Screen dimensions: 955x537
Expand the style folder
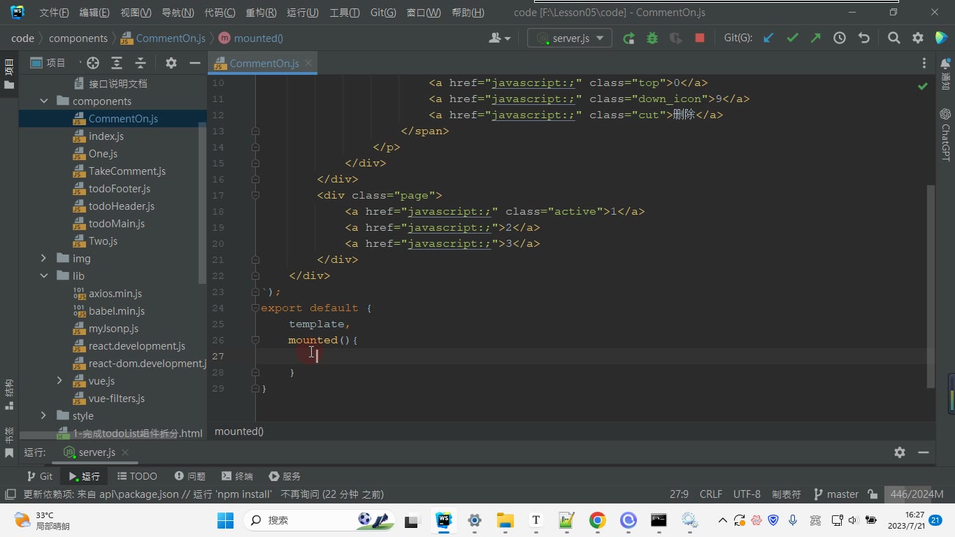[44, 416]
